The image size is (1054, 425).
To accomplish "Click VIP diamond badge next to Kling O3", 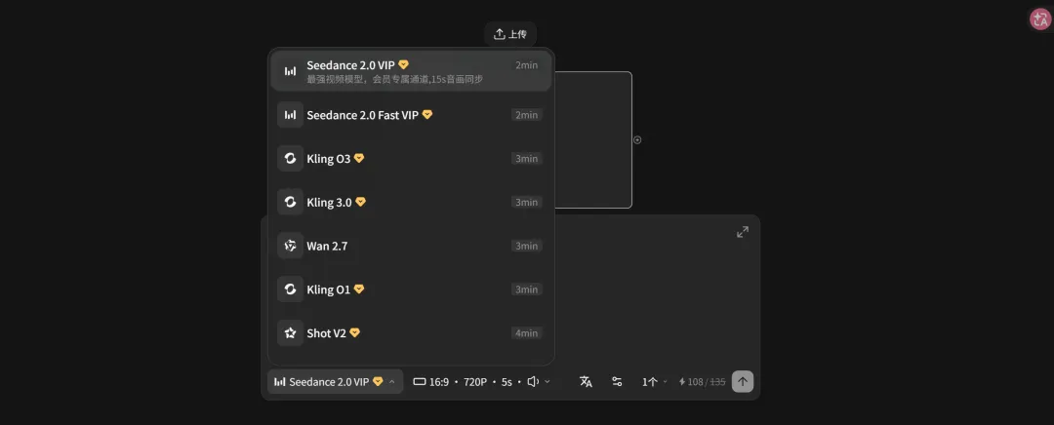I will point(359,159).
